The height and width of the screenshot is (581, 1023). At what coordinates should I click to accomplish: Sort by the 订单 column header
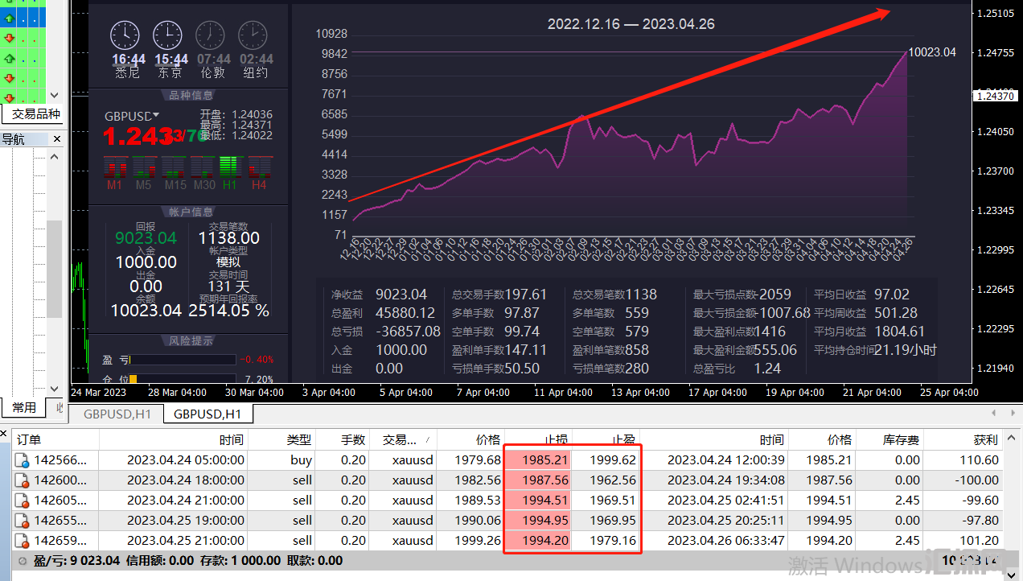click(55, 439)
